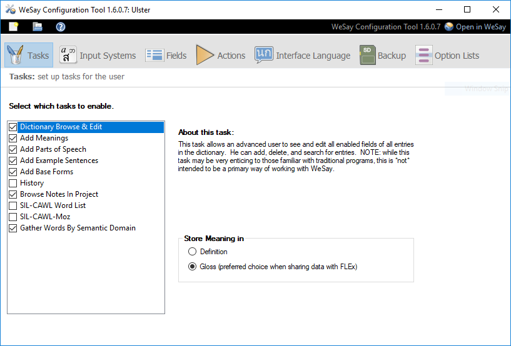
Task: Click the Gloss preferred choice label
Action: tap(278, 267)
